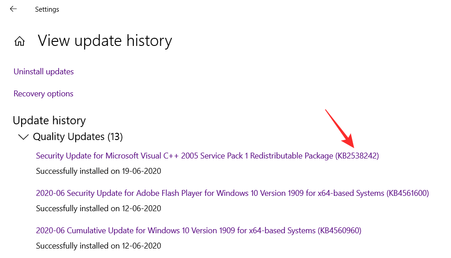Click the Settings window title text

[x=47, y=9]
